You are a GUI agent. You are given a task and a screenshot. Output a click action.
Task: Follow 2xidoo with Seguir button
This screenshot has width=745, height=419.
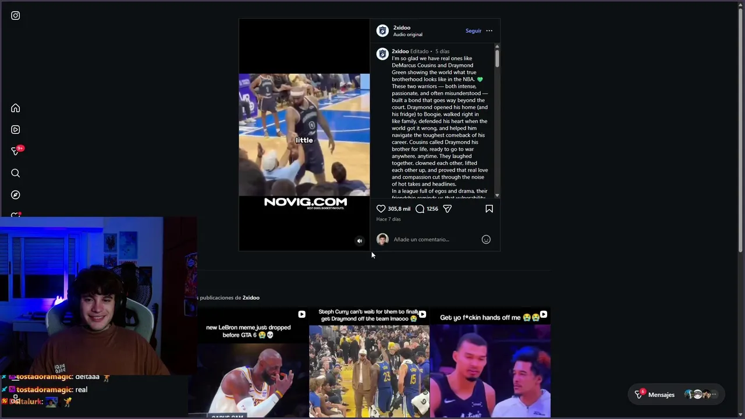(473, 31)
